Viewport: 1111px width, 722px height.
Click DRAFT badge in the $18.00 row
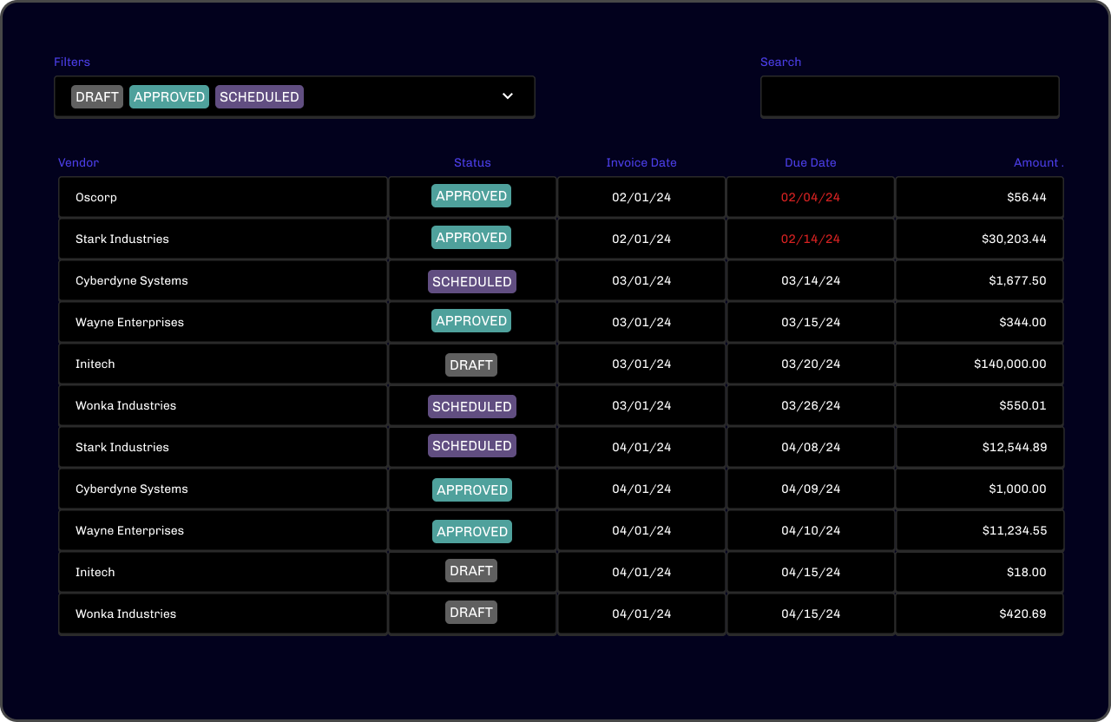click(x=471, y=570)
